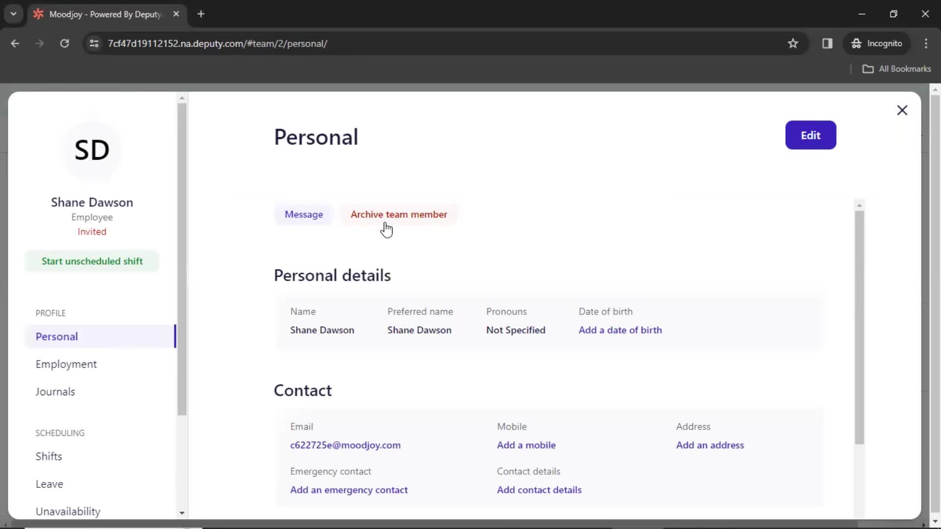
Task: Click Add a date of birth link
Action: tap(620, 330)
